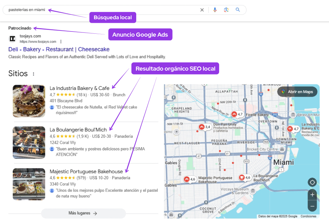Image resolution: width=329 pixels, height=221 pixels.
Task: Click Majestic Portuguese Bakehouse photo thumbnail
Action: pos(29,184)
